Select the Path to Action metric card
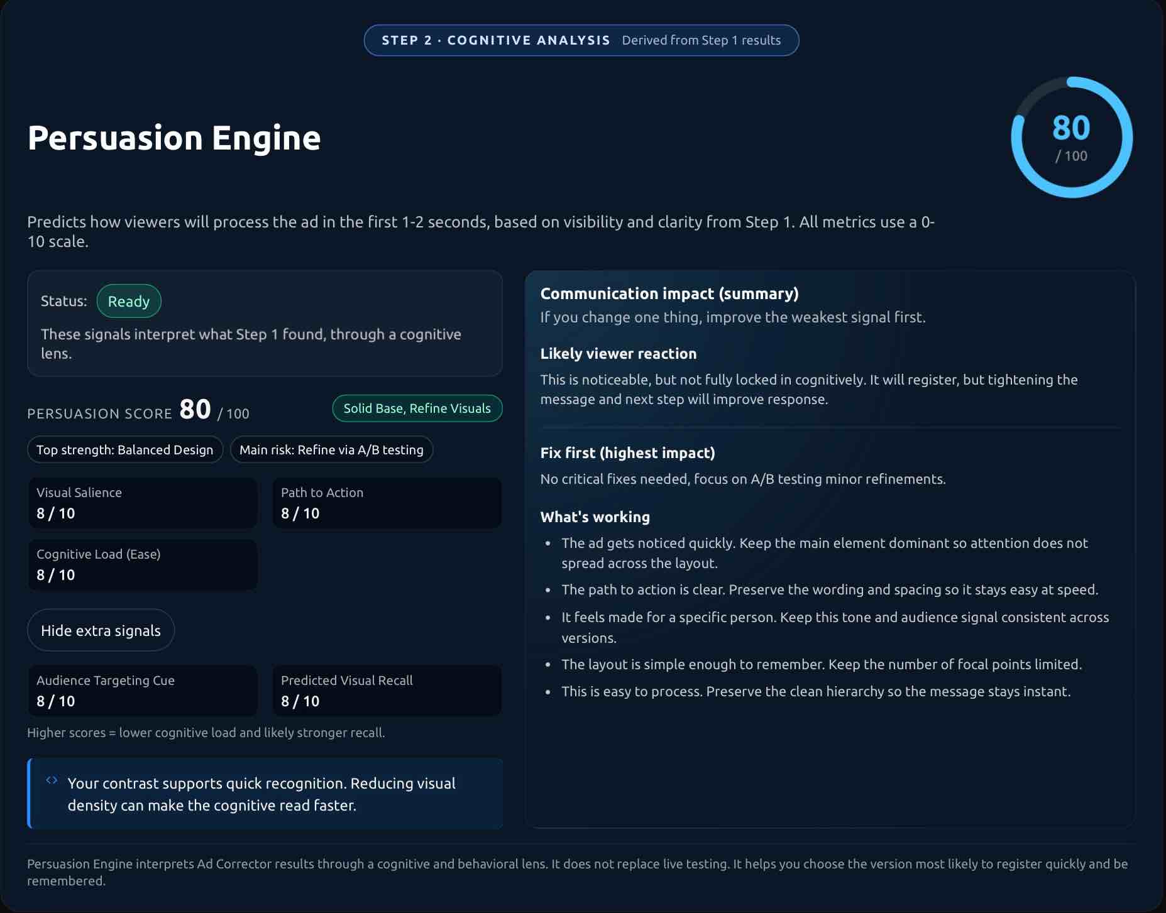Viewport: 1166px width, 913px height. click(x=386, y=503)
